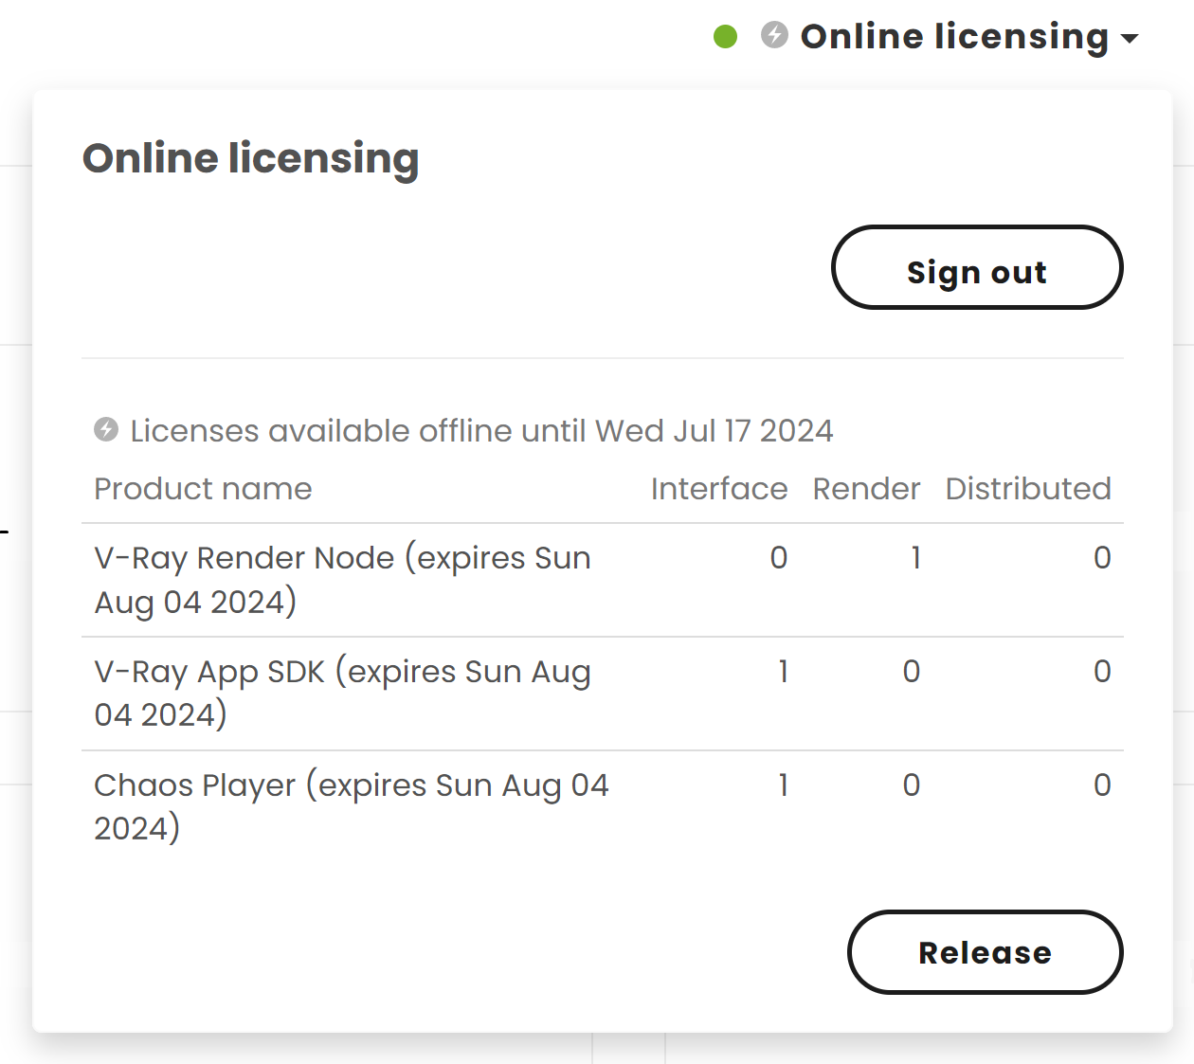Click the 'Licenses available offline until Wed Jul 17 2024' text
This screenshot has width=1194, height=1064.
pos(481,431)
